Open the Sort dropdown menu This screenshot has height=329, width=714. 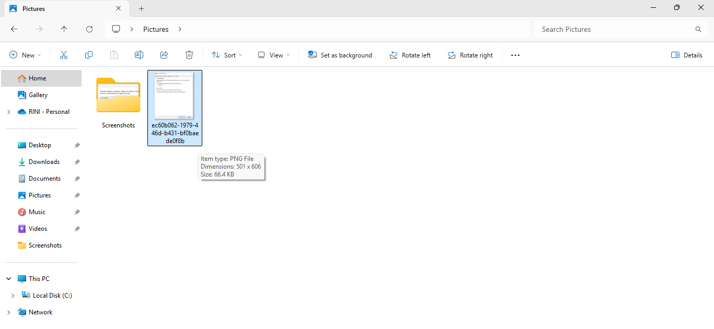coord(227,55)
